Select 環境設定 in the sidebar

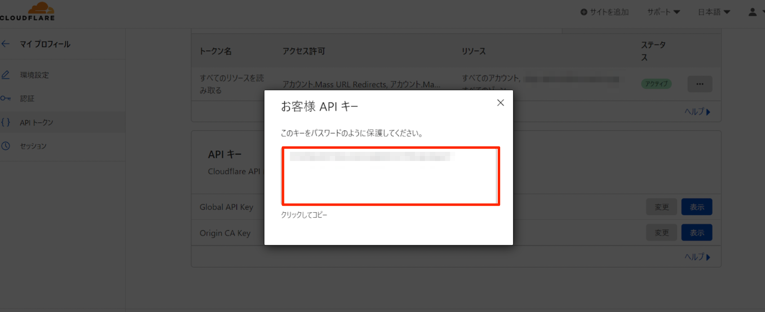(35, 75)
